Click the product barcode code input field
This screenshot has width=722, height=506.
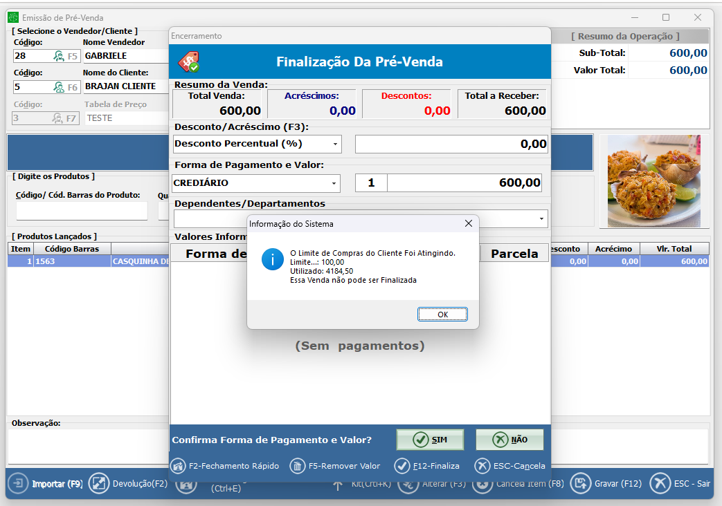[x=82, y=211]
